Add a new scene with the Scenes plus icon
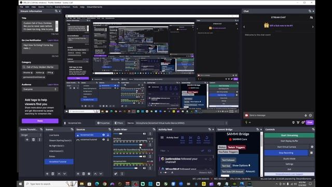 47,173
